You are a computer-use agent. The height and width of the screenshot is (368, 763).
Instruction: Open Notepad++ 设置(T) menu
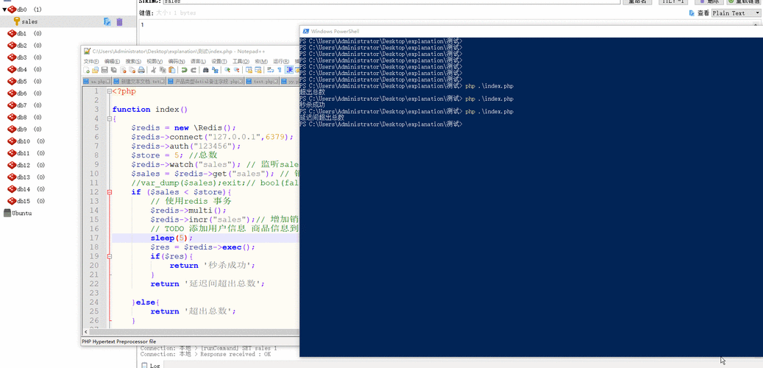point(219,62)
